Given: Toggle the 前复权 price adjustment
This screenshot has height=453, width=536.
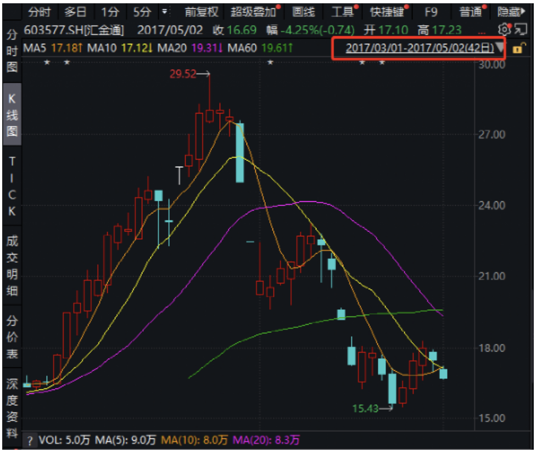Looking at the screenshot, I should (x=201, y=12).
